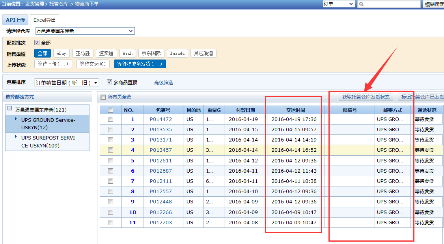Viewport: 444px width, 244px height.
Task: Expand UPS GROUND Service-USKYN arrow
Action: pos(16,118)
